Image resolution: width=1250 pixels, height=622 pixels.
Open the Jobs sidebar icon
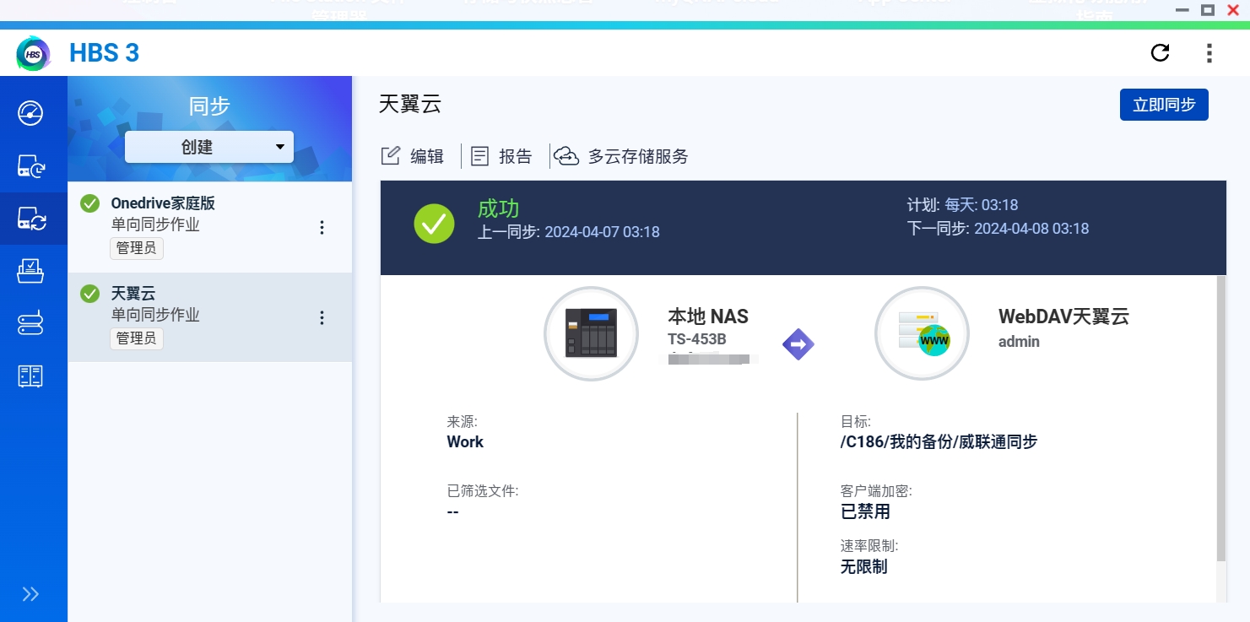coord(31,271)
